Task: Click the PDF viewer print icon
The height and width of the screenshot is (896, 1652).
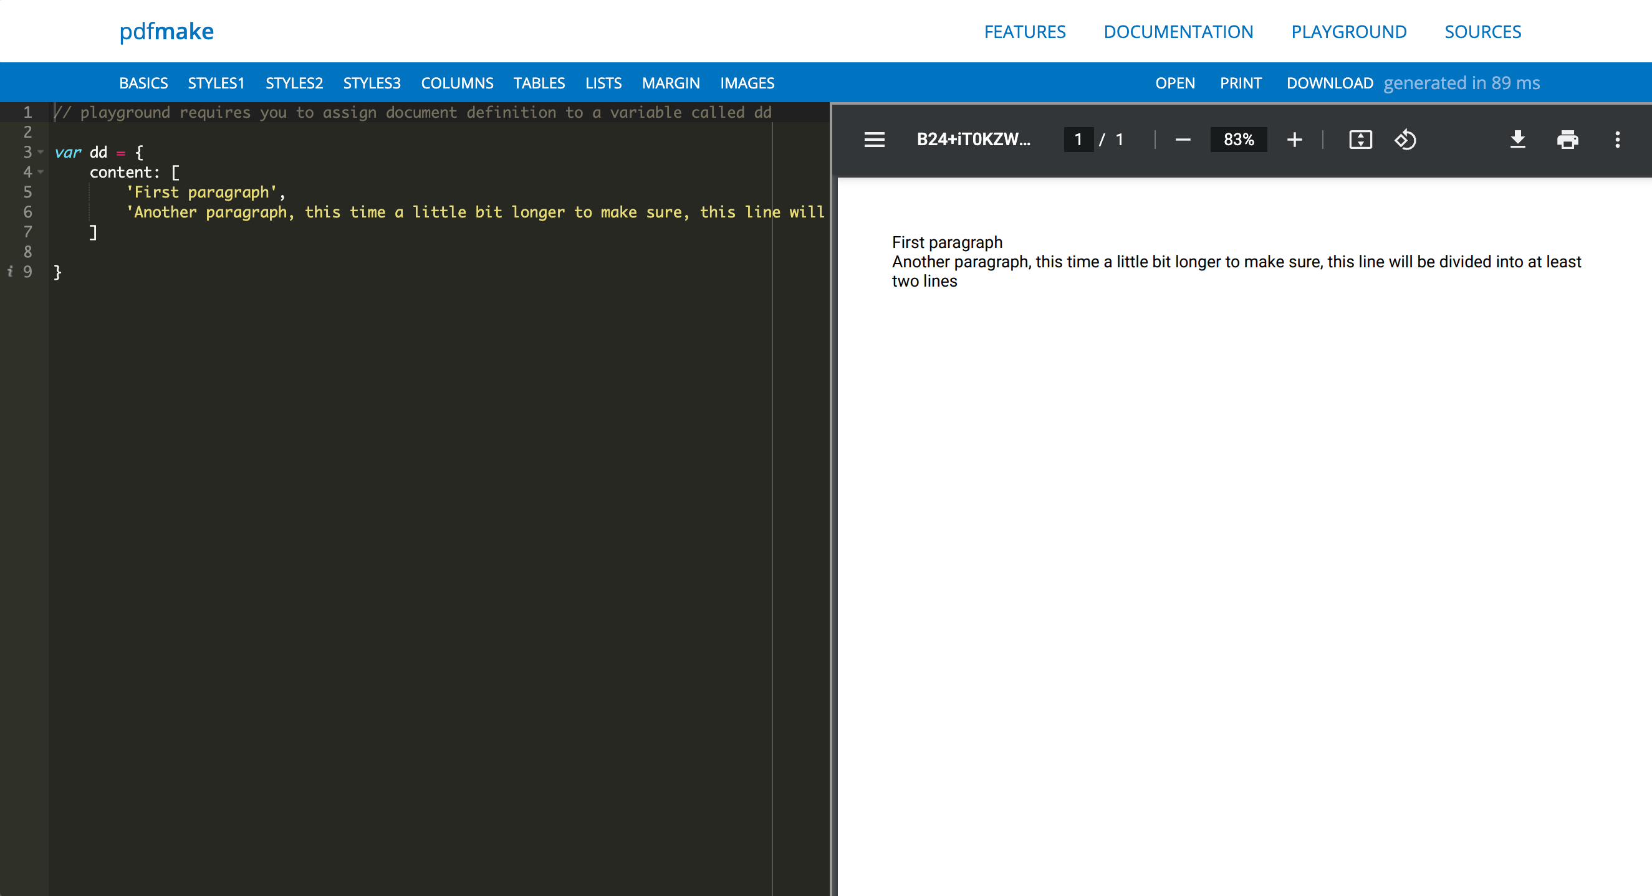Action: pos(1567,140)
